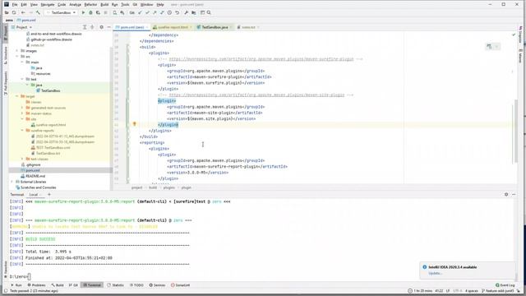The height and width of the screenshot is (296, 526).
Task: Hide the Terminal panel with minus icon
Action: pos(514,194)
